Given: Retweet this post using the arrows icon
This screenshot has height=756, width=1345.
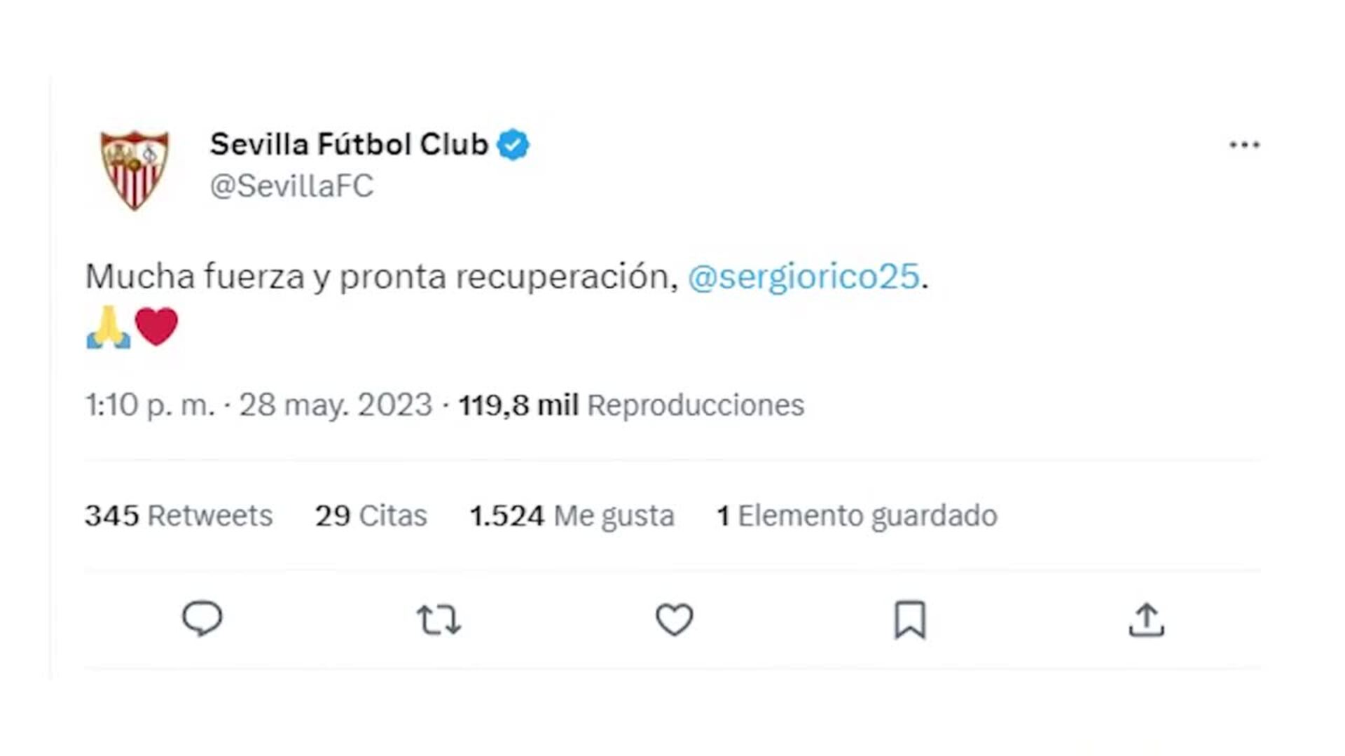Looking at the screenshot, I should click(x=439, y=620).
